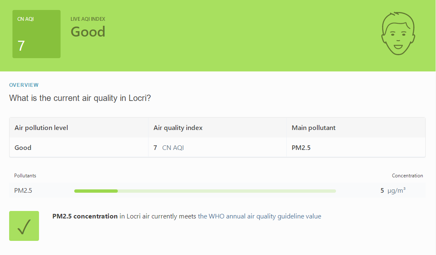
Task: Click the Pollutants column label
Action: (25, 176)
